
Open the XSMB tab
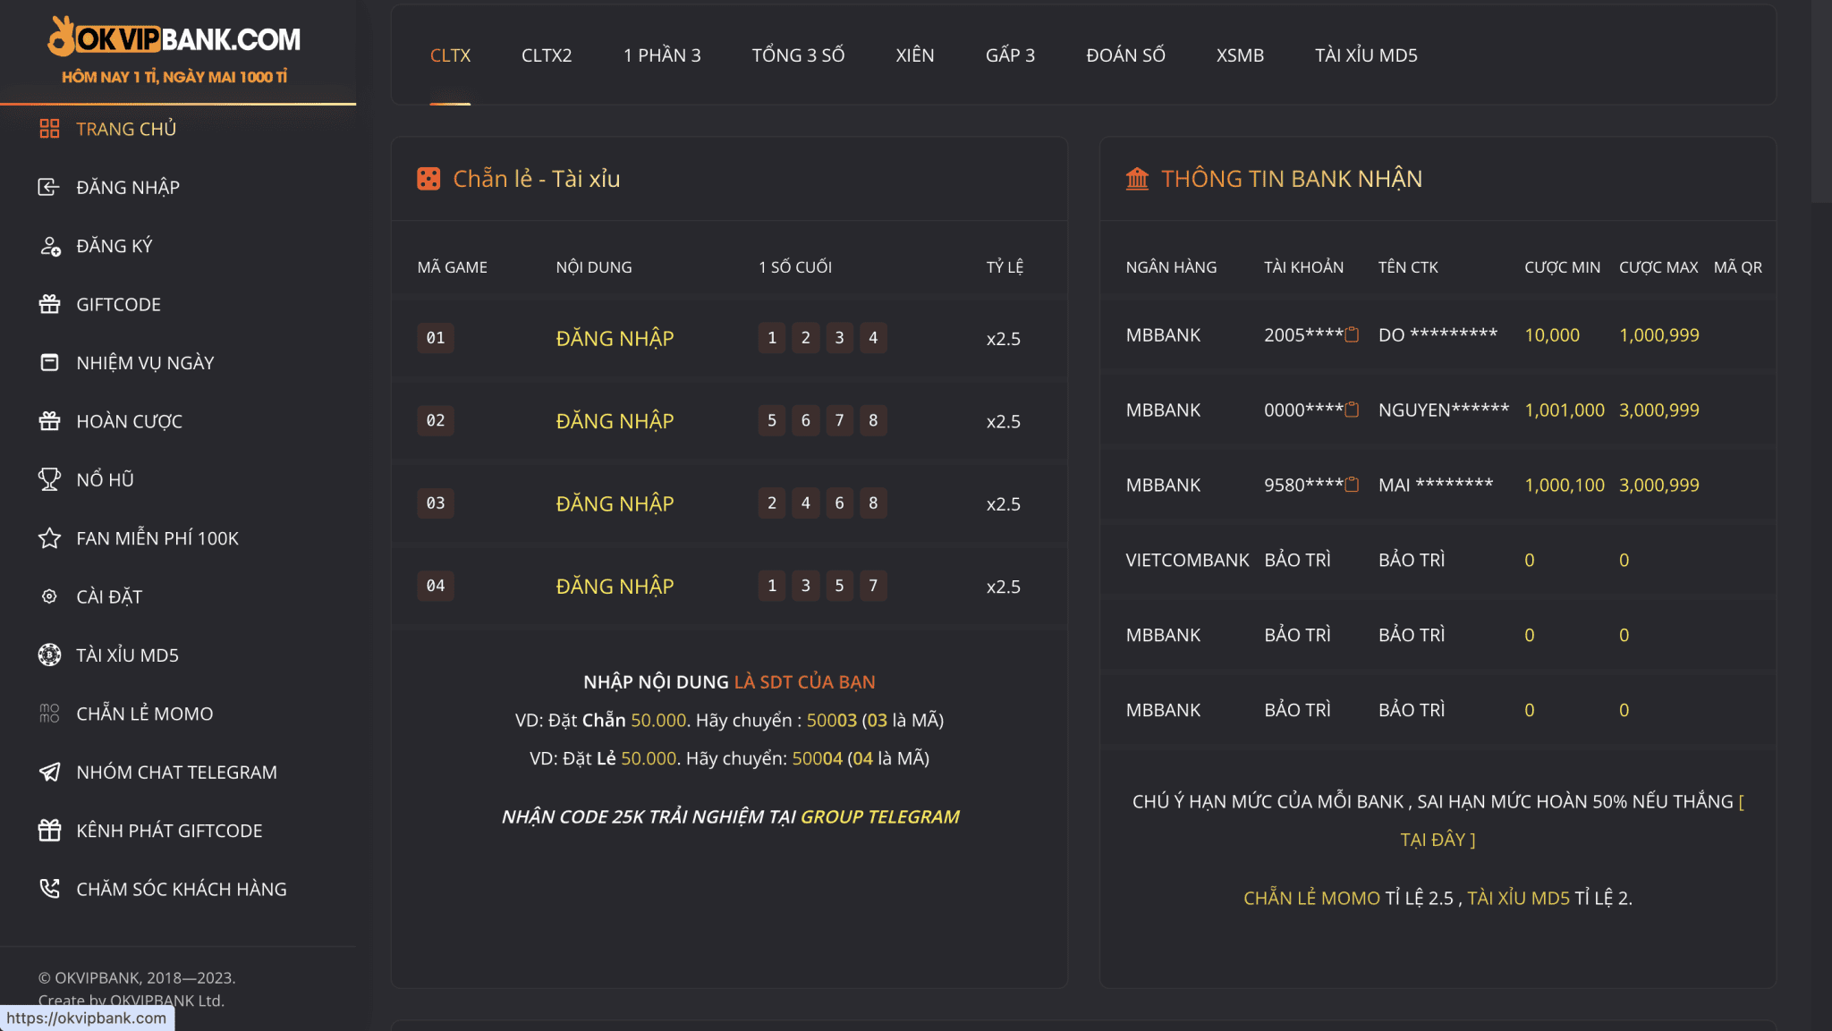[1240, 55]
